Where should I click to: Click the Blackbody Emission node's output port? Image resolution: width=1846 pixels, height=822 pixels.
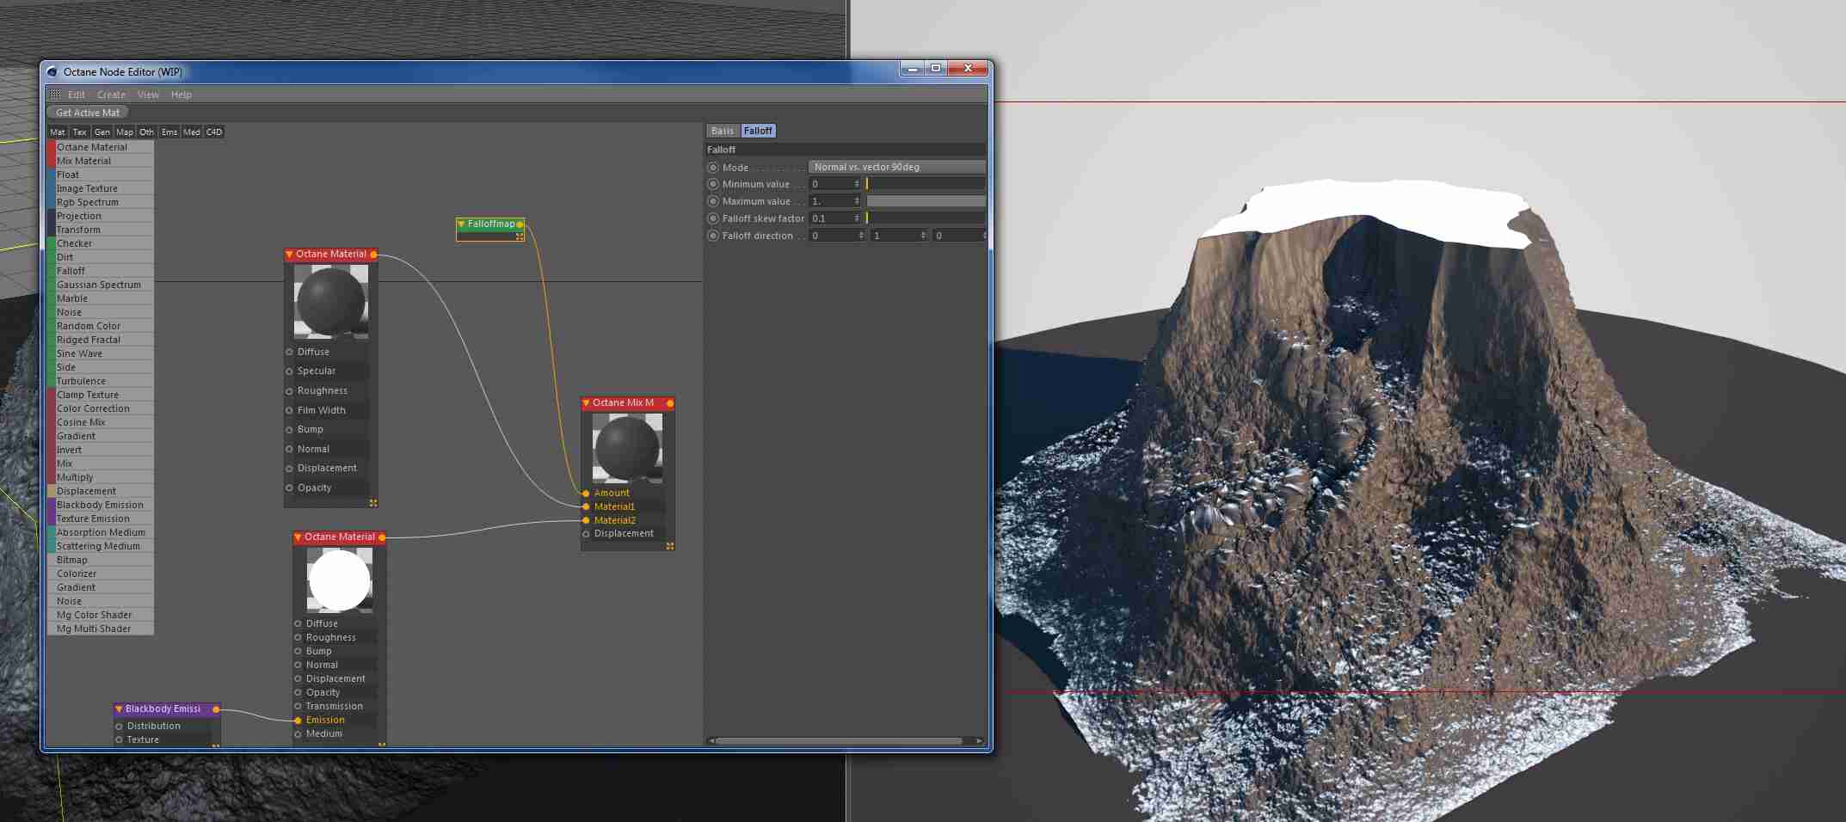coord(216,709)
